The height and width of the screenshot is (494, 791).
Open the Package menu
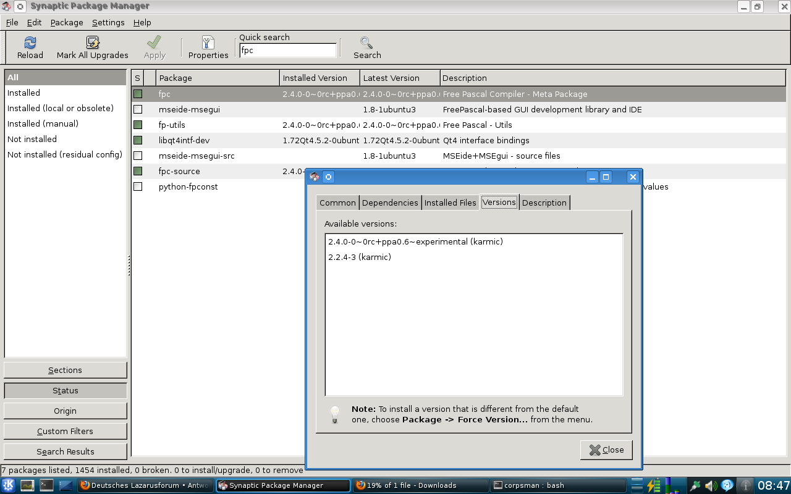[67, 22]
